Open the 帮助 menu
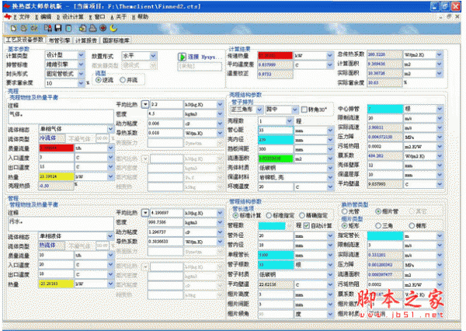Viewport: 466px width, 331px height. (141, 17)
